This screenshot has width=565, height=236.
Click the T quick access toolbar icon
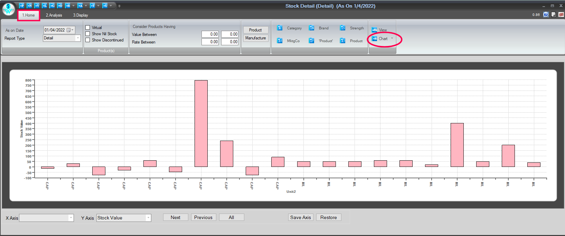(x=93, y=6)
